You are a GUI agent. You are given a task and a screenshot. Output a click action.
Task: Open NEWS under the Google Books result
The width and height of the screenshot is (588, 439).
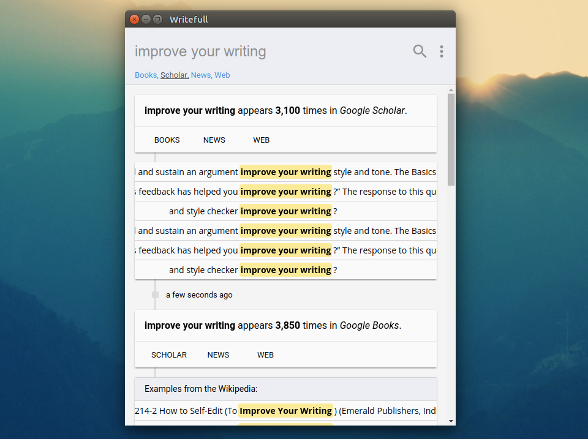(218, 355)
